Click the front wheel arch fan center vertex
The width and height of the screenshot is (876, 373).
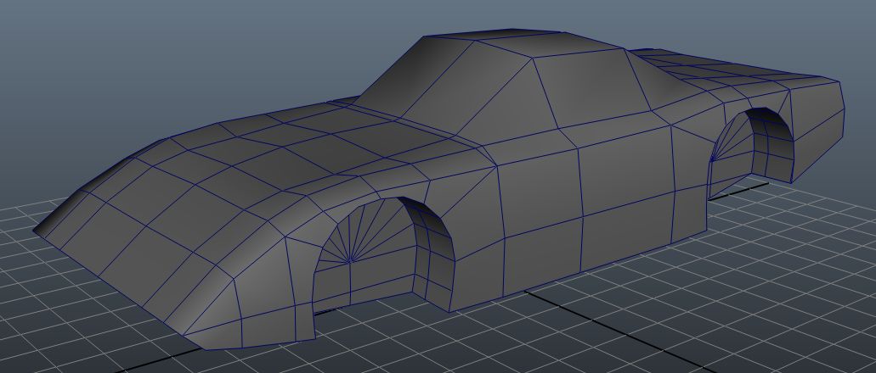[349, 261]
